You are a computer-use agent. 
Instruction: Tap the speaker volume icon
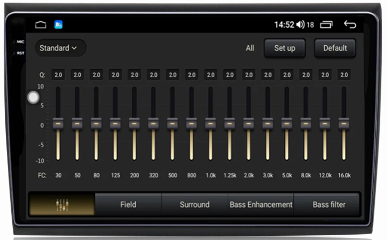pos(300,24)
